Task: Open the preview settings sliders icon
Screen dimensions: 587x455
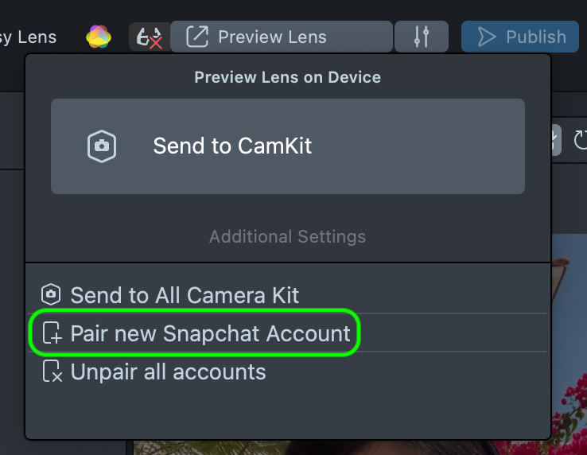Action: [422, 37]
